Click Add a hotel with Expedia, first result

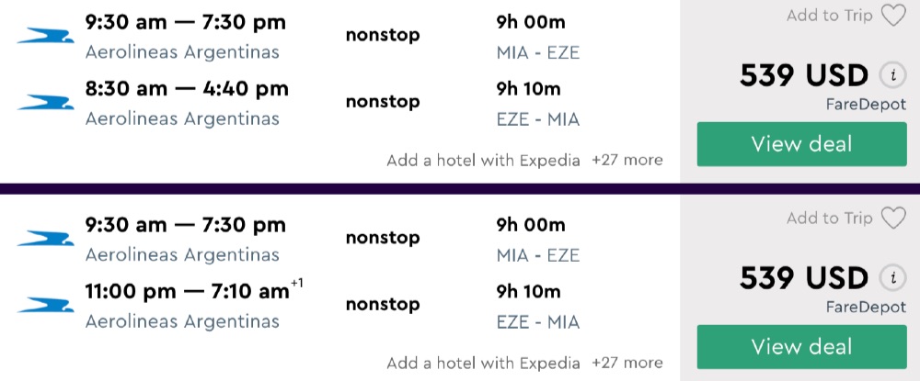pos(483,160)
